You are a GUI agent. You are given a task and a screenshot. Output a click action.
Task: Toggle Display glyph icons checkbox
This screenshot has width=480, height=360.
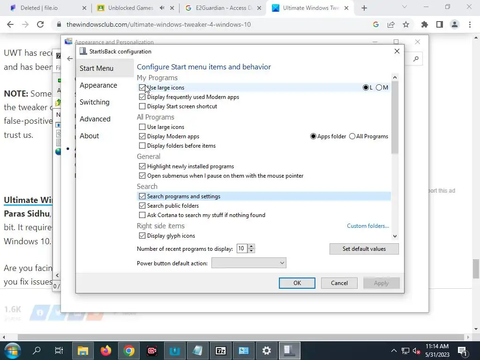pyautogui.click(x=142, y=236)
